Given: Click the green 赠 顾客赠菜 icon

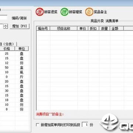Looking at the screenshot, I should coord(64,12).
